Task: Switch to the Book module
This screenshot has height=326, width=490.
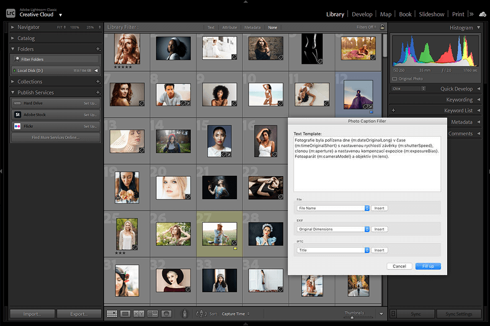Action: coord(405,14)
